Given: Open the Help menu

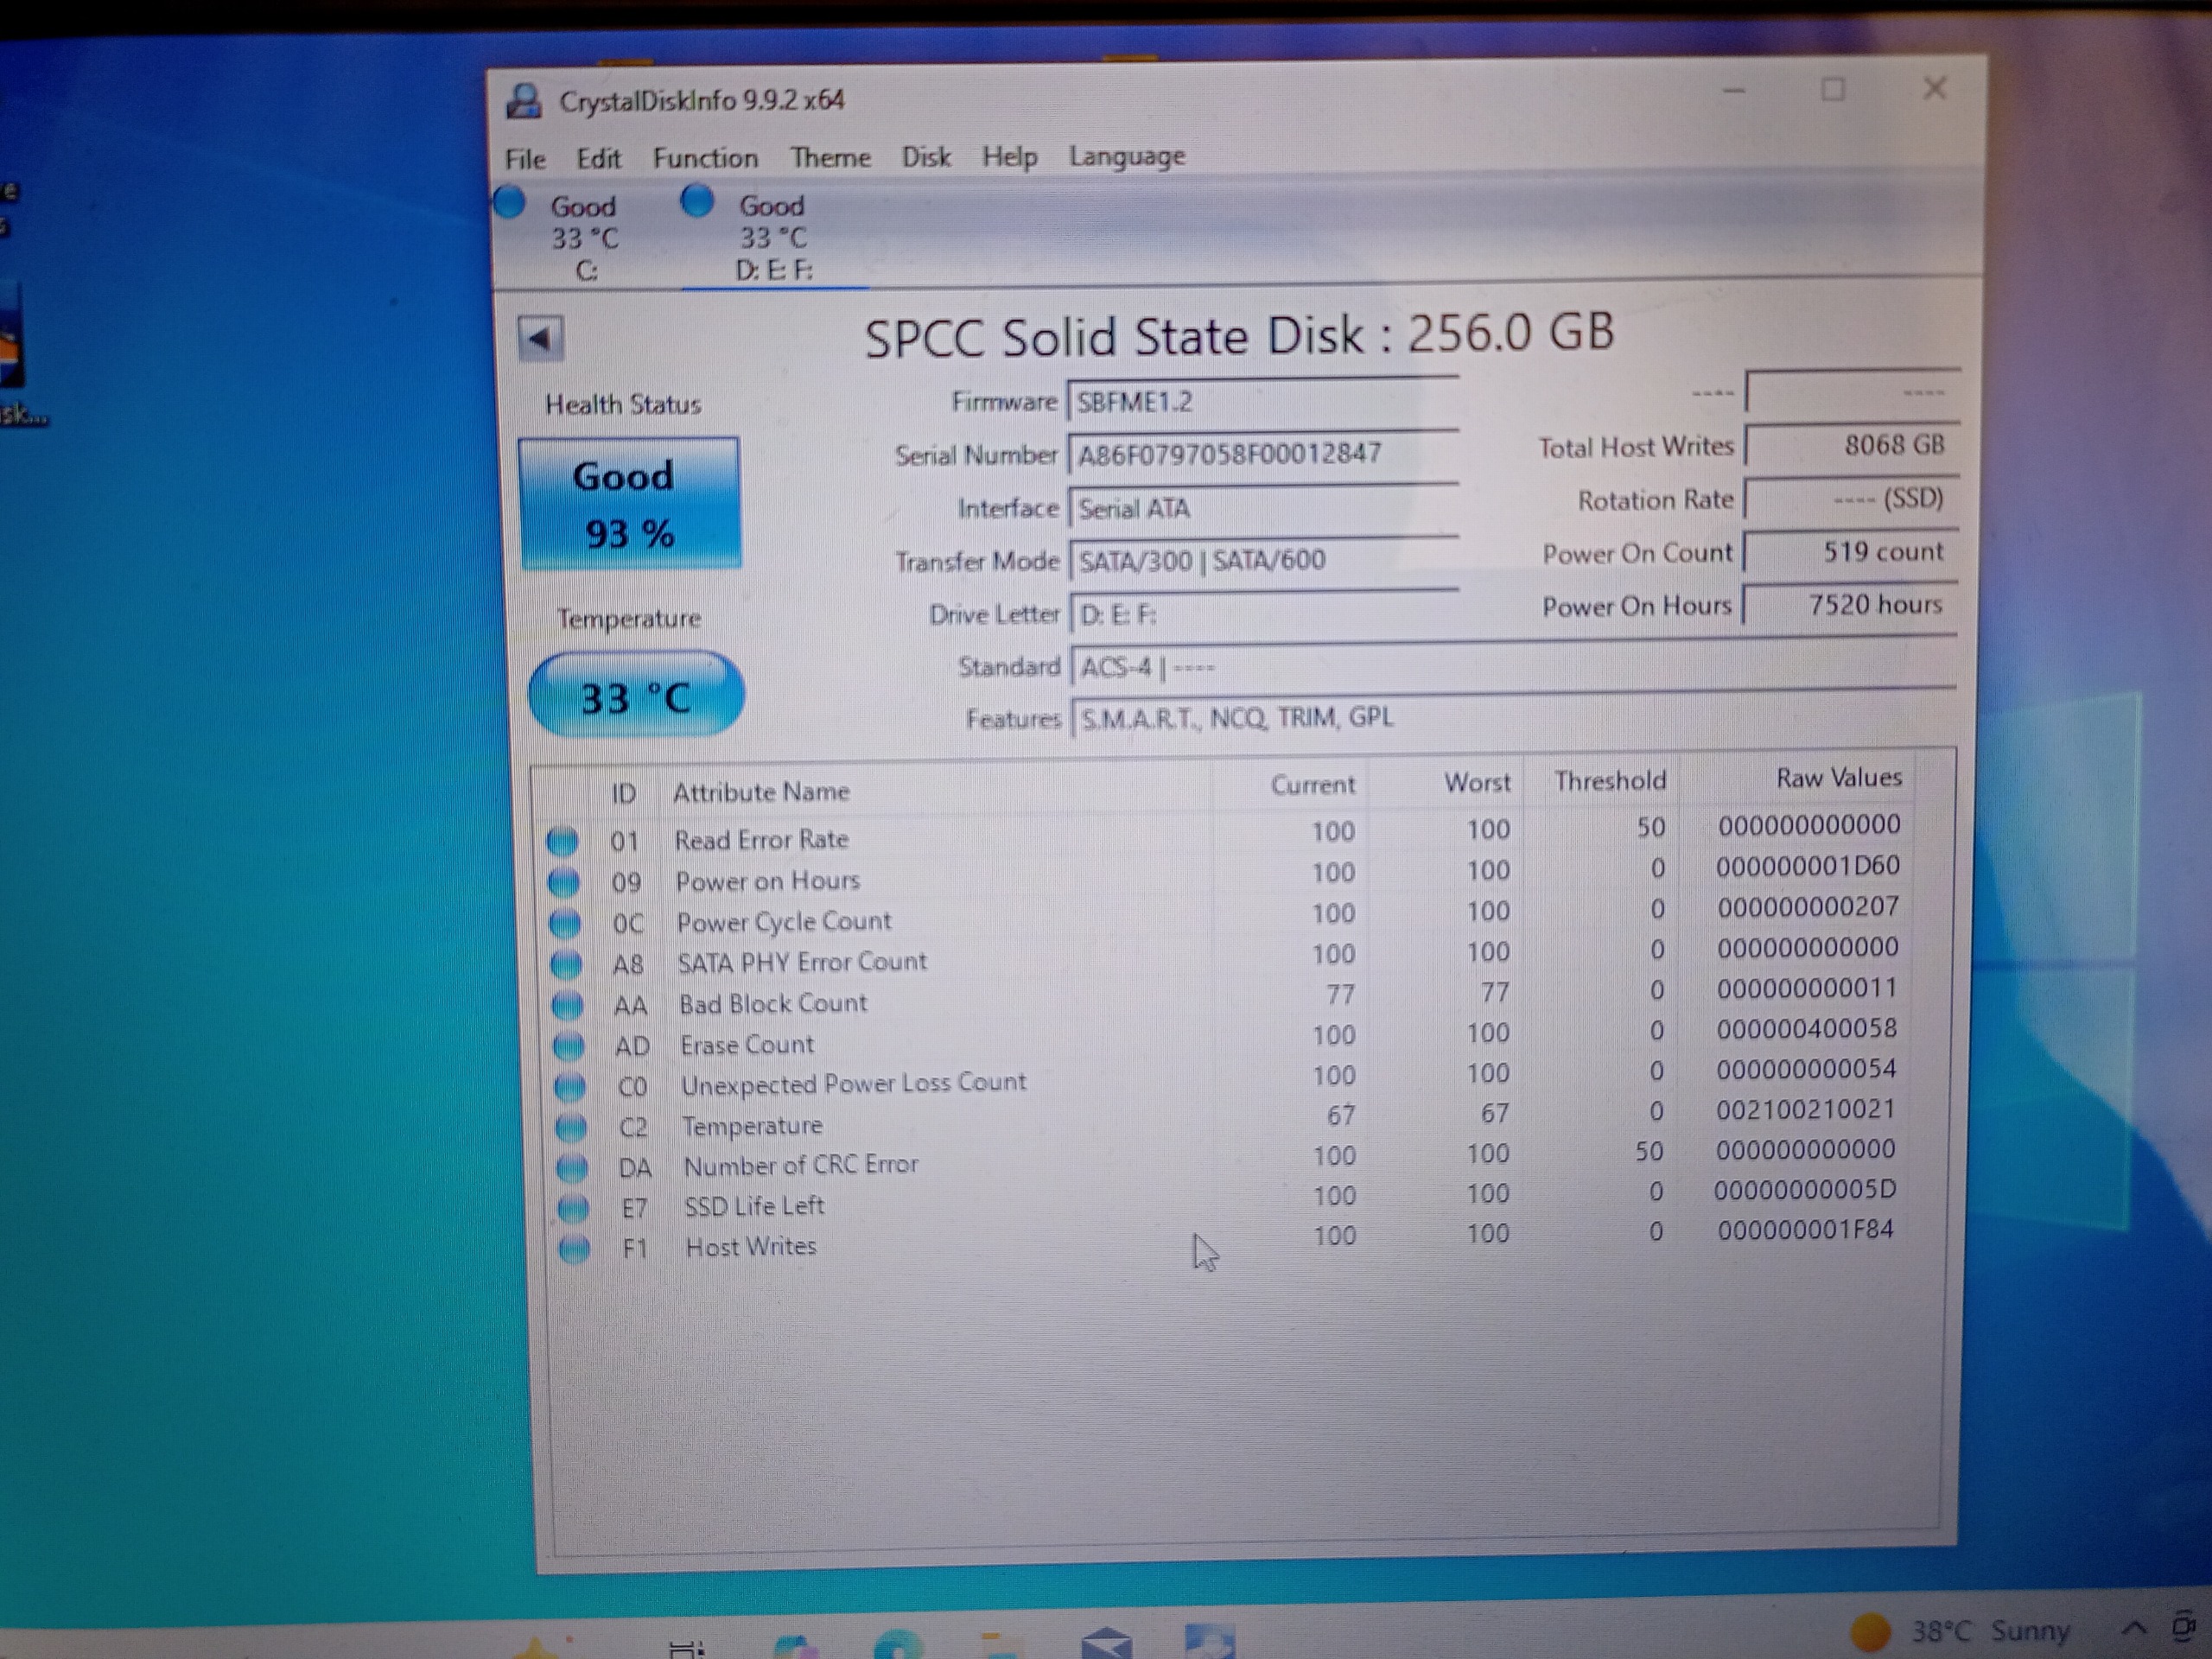Looking at the screenshot, I should 1009,157.
